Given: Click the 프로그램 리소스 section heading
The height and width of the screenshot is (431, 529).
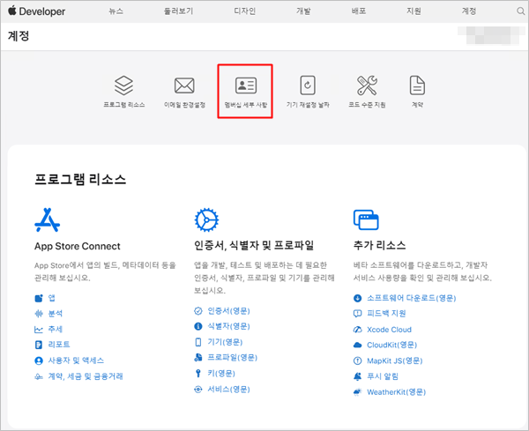Looking at the screenshot, I should 80,180.
